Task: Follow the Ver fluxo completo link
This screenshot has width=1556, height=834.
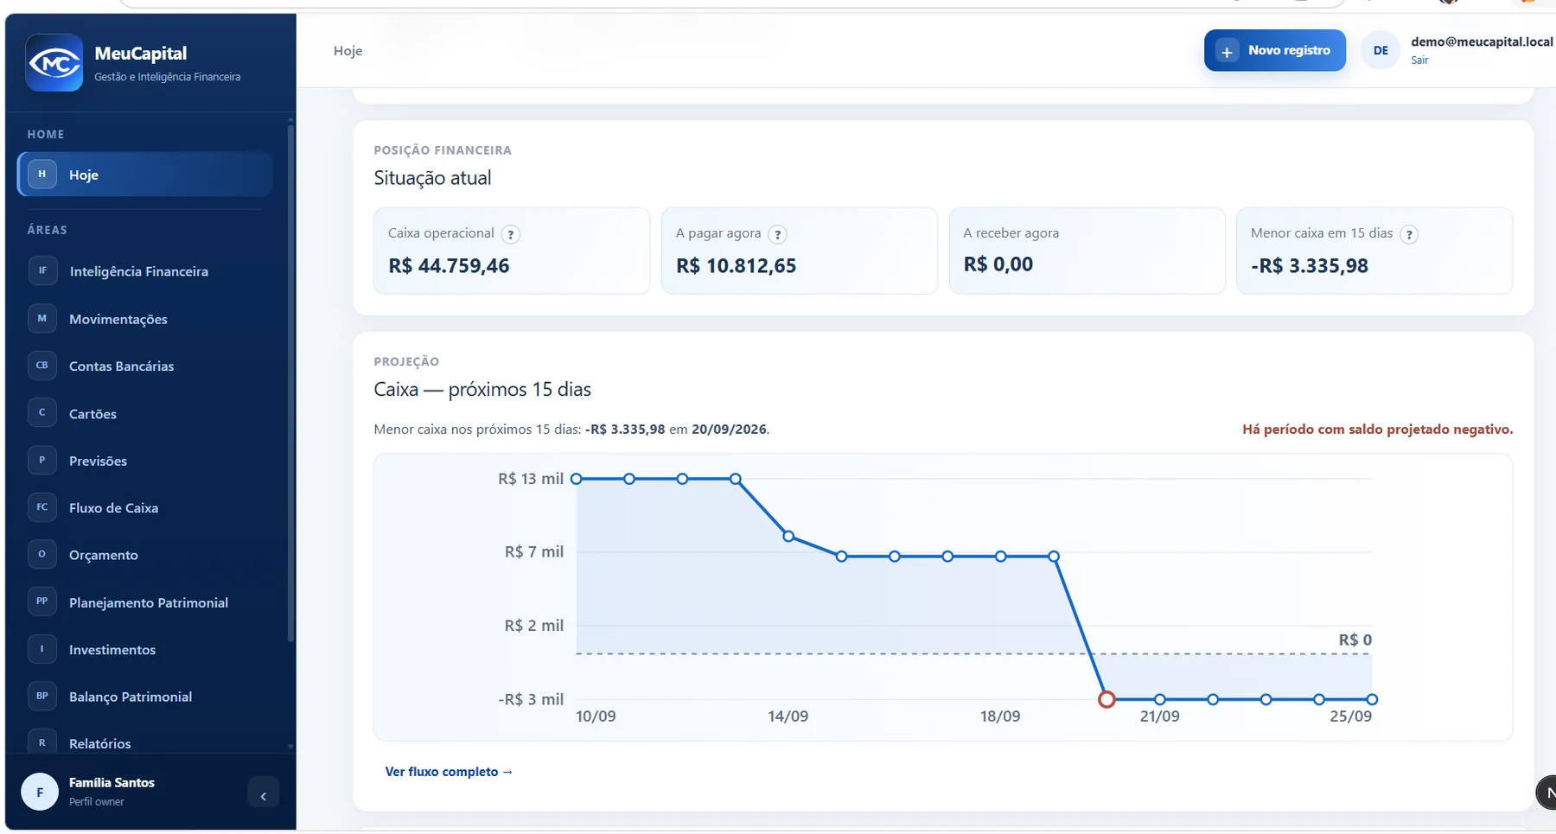Action: click(x=449, y=772)
